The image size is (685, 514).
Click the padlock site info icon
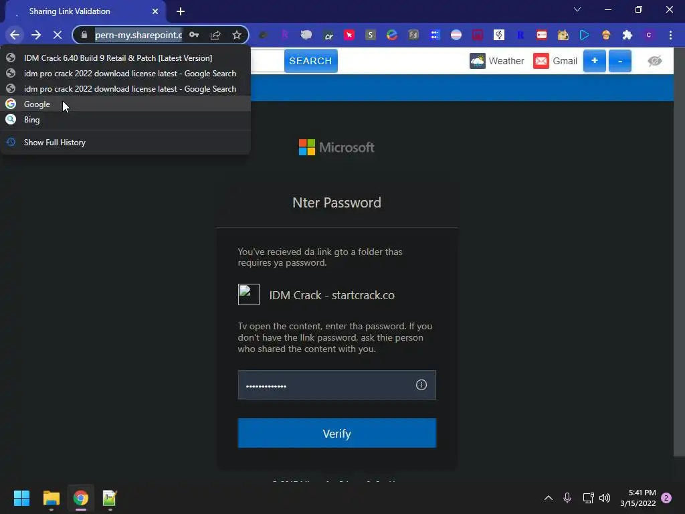coord(84,35)
